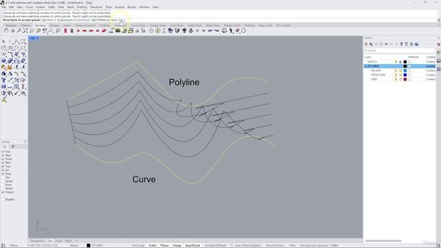Click the Layers panel search field
Viewport: 441px width, 248px height.
click(400, 50)
